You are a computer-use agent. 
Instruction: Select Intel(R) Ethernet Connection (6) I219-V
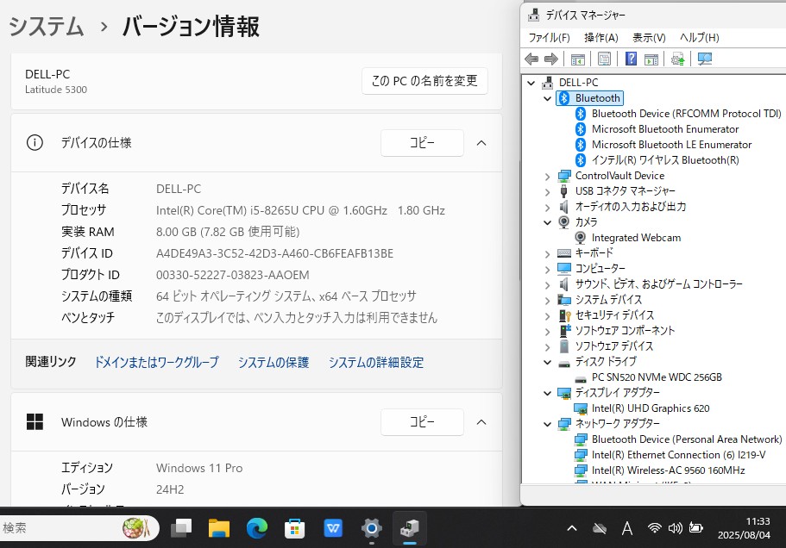678,455
